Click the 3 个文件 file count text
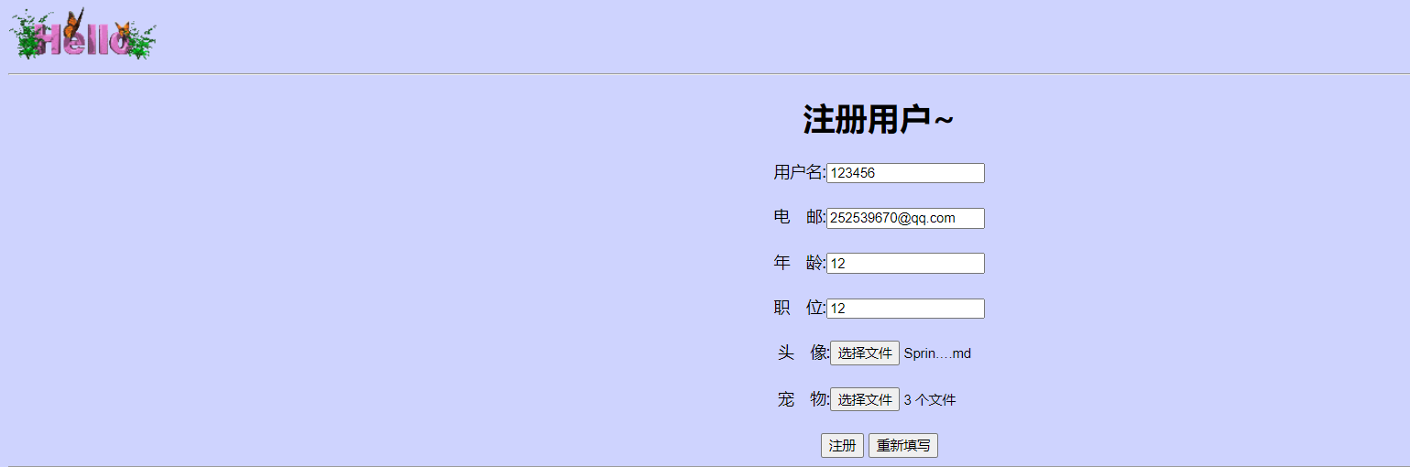The height and width of the screenshot is (467, 1410). coord(930,400)
